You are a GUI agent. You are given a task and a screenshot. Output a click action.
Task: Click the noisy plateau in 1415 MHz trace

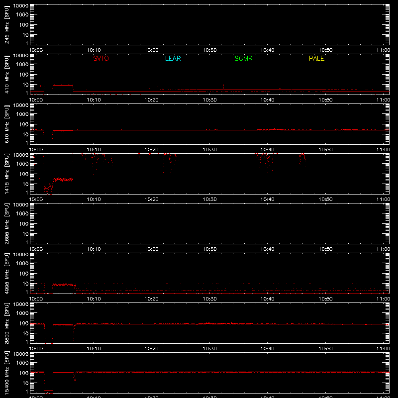coord(63,180)
